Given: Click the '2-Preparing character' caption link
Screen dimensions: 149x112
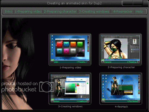Looking at the screenshot, I should coord(121,67).
